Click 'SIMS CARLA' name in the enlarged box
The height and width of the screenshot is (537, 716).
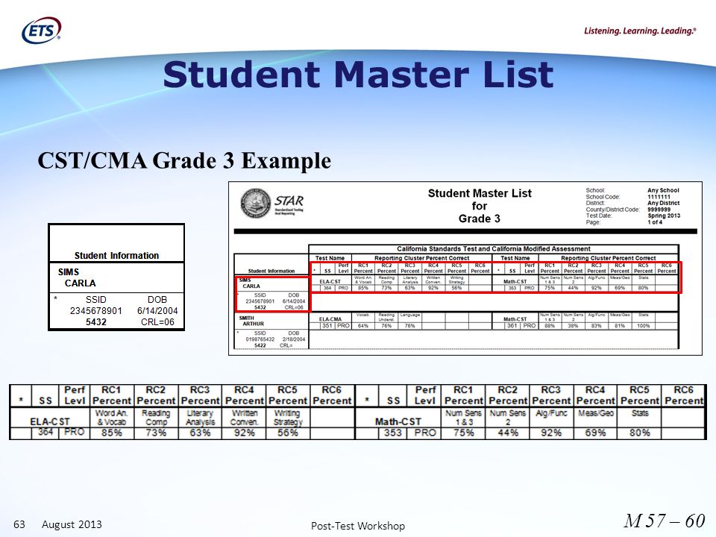click(x=77, y=277)
